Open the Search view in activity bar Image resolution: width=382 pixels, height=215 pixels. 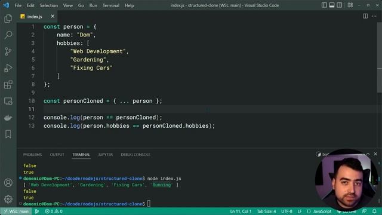coord(8,35)
